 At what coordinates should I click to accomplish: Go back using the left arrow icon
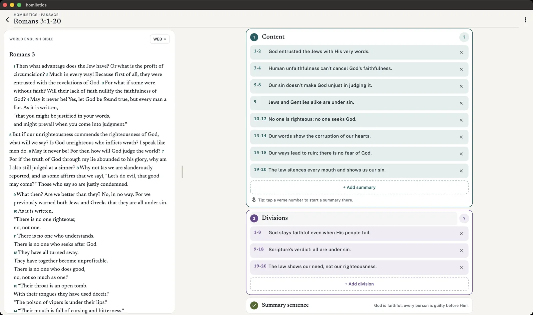point(7,20)
